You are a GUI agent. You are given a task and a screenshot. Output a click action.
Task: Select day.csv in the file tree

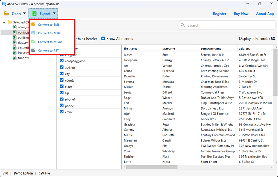click(23, 43)
